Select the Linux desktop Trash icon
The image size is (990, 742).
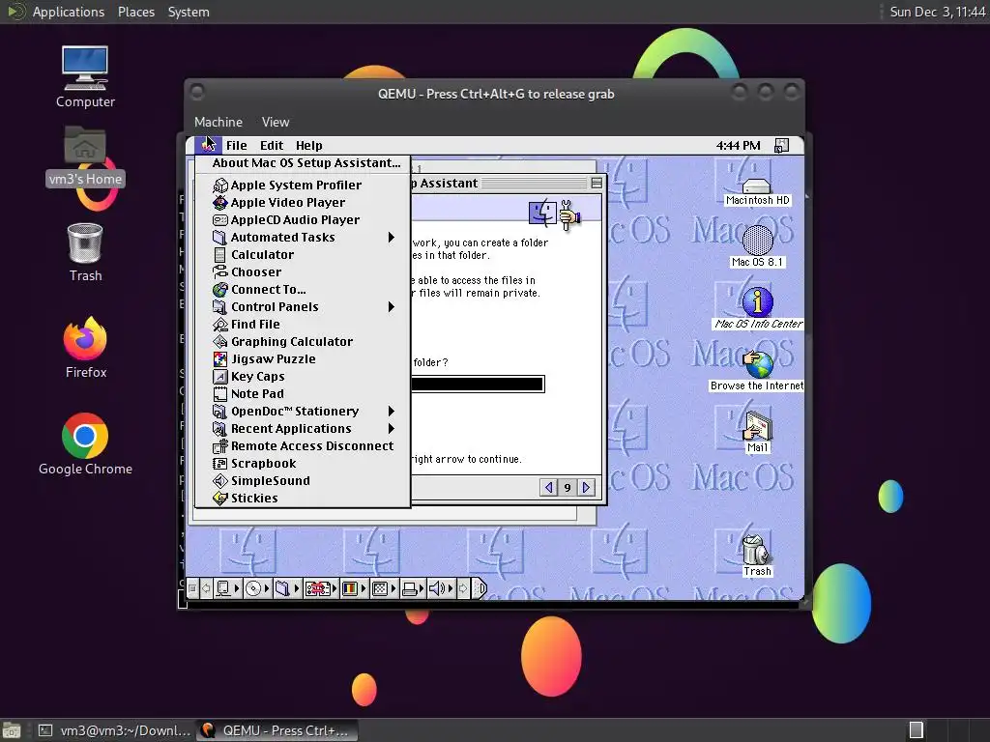(x=85, y=252)
